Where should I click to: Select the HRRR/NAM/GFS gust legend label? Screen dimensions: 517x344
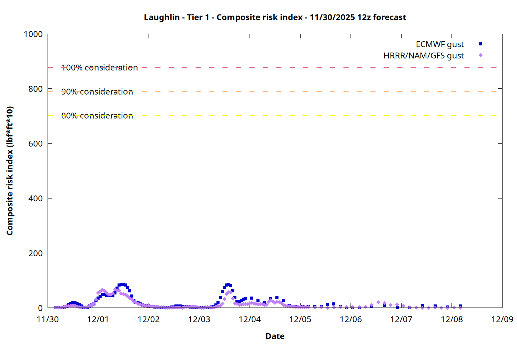click(x=424, y=56)
